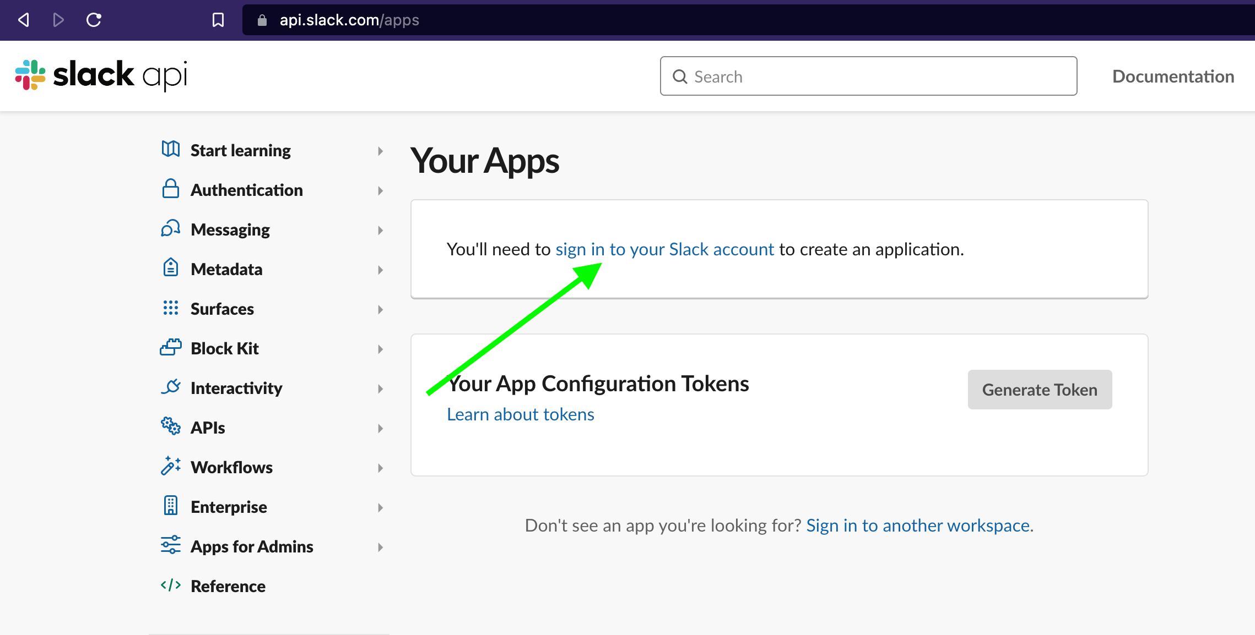1255x635 pixels.
Task: Click the browser back arrow icon
Action: (x=24, y=20)
